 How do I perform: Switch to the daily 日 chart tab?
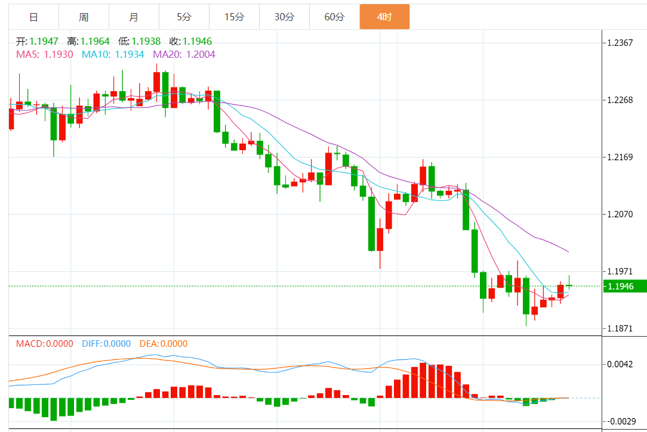(x=34, y=17)
